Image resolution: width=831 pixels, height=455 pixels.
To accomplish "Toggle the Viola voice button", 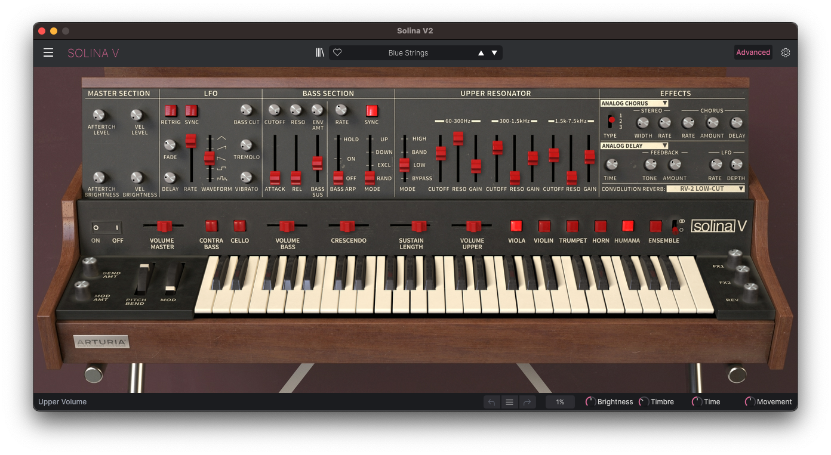I will click(x=516, y=226).
